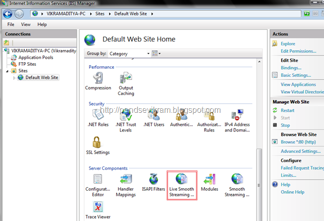Select the Sites tree node
The width and height of the screenshot is (324, 221).
(x=23, y=71)
